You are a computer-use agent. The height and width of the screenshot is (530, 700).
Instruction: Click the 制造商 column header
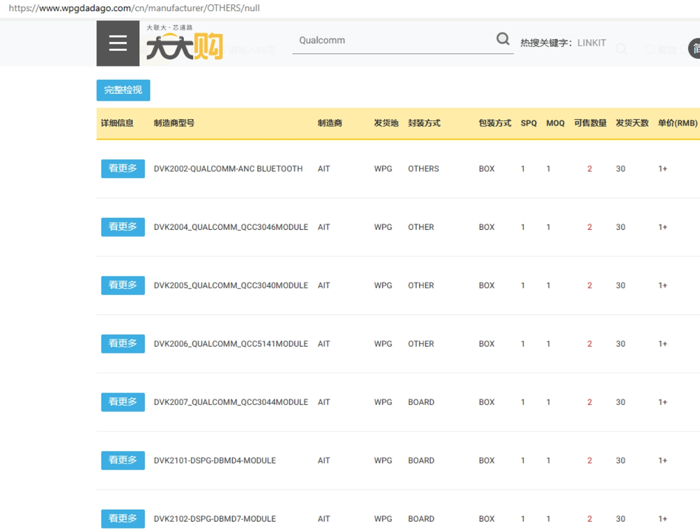tap(330, 123)
